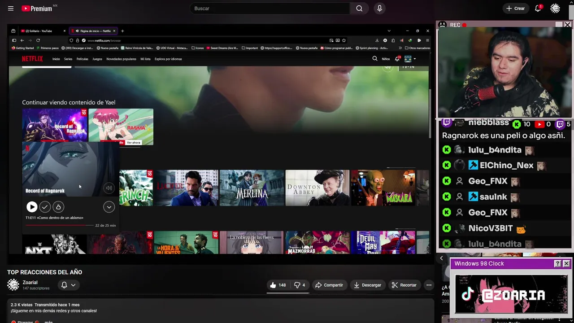Expand more info on the Record of Ragnarok card

[109, 207]
